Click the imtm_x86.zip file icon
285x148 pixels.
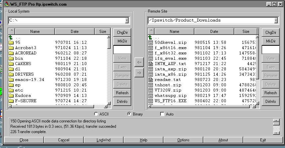(x=150, y=74)
